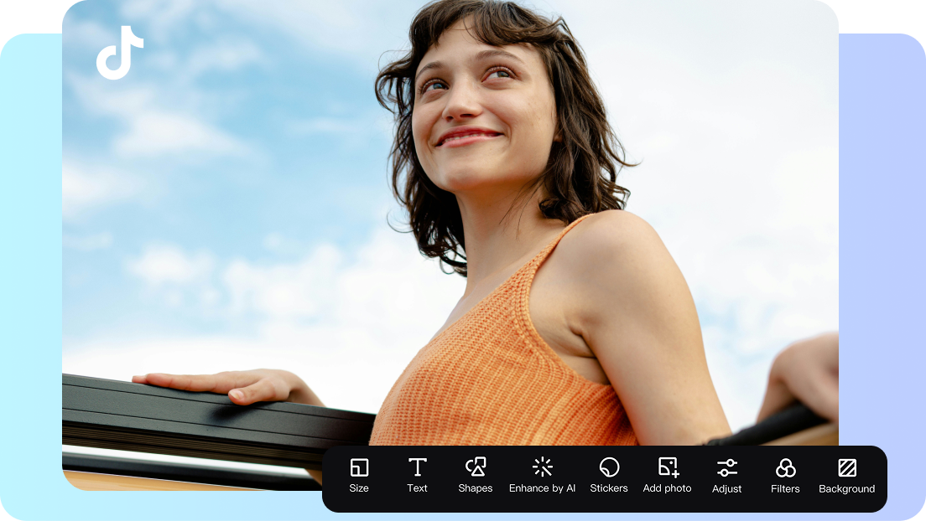
Task: Open the Stickers panel
Action: coord(609,476)
